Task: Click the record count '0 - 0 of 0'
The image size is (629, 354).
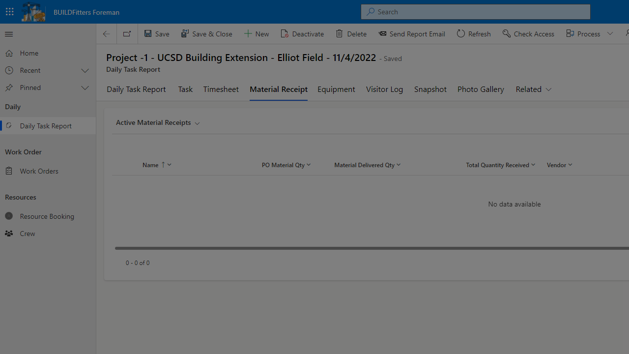Action: [138, 263]
